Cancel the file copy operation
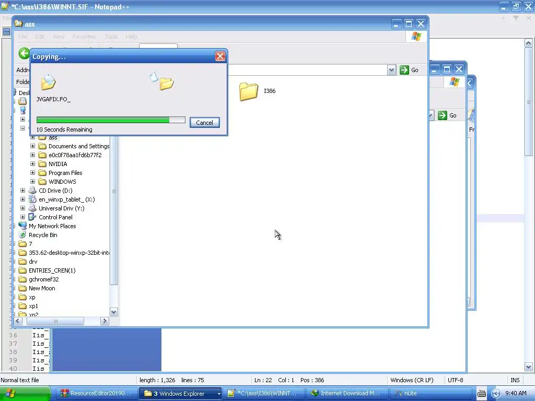The width and height of the screenshot is (535, 401). point(204,122)
